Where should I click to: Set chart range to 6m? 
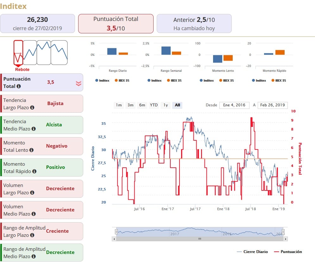pyautogui.click(x=142, y=105)
